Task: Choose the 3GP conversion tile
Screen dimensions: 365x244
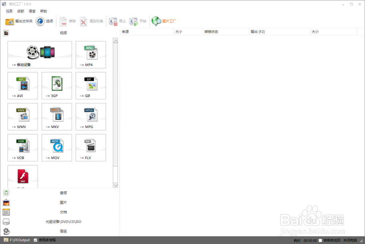Action: pyautogui.click(x=57, y=86)
